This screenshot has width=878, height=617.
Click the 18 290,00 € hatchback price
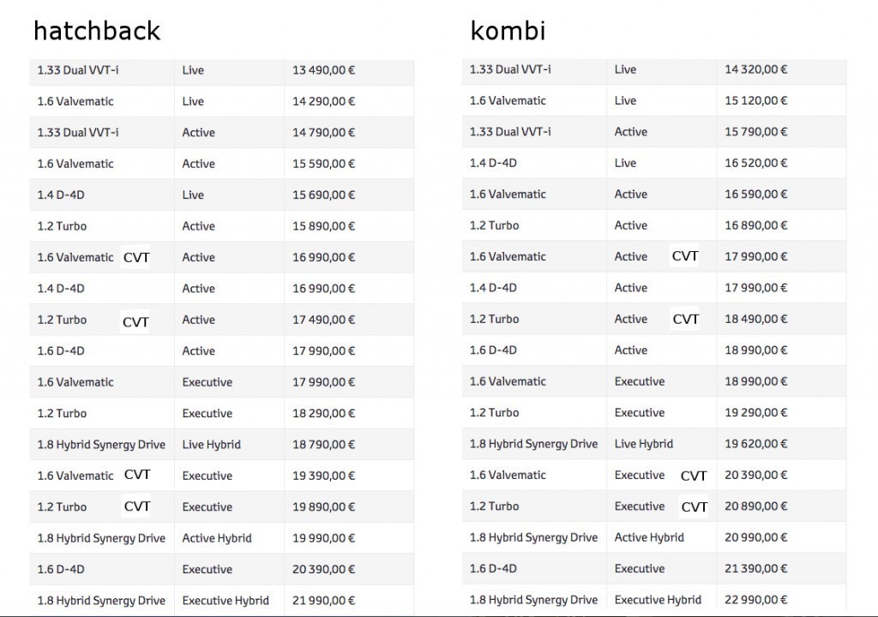323,413
